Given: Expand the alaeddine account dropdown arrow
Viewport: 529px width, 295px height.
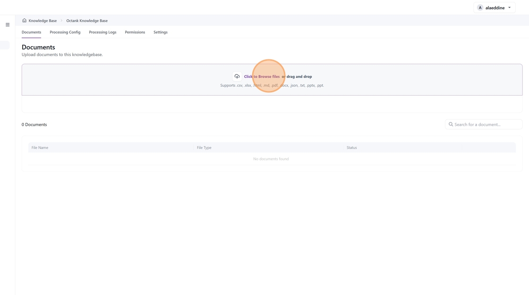Looking at the screenshot, I should click(510, 8).
